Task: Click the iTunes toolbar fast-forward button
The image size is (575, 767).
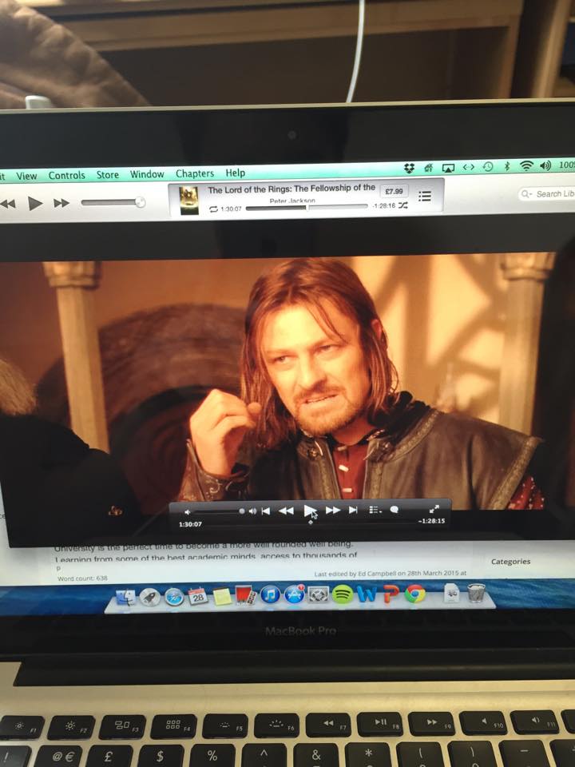Action: tap(61, 202)
